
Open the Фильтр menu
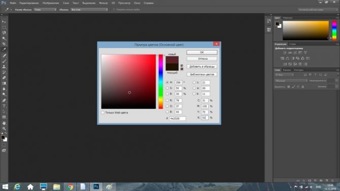point(103,3)
